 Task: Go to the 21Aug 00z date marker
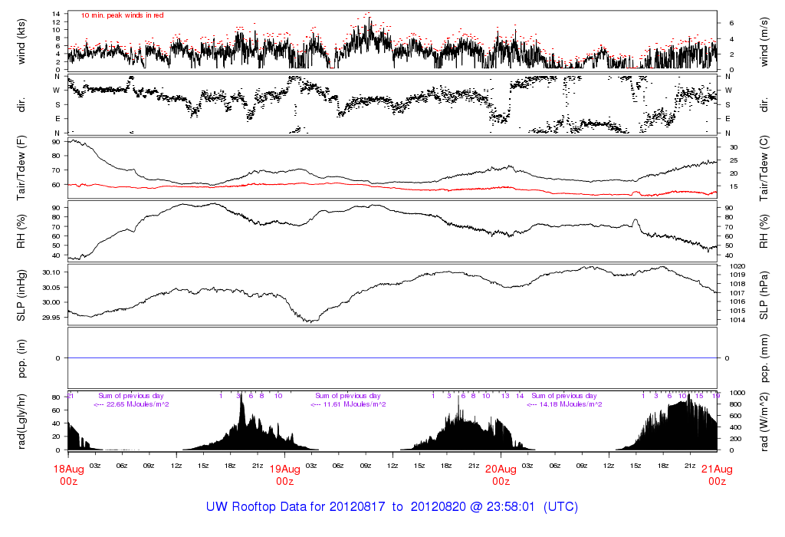(x=717, y=475)
